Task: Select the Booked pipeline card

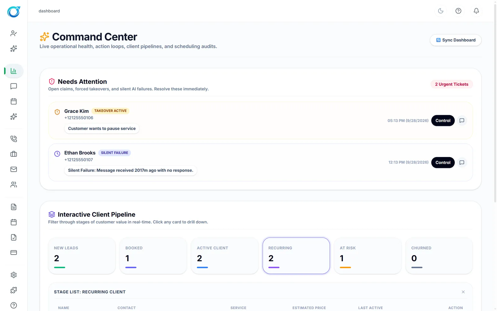Action: click(153, 256)
